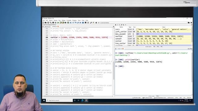Close the untitled0.py editor tab
The image size is (198, 111).
coord(58,27)
